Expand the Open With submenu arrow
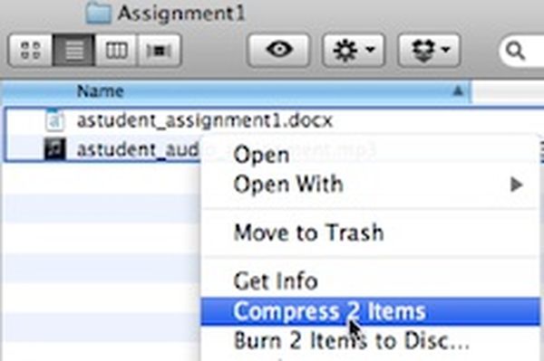The height and width of the screenshot is (361, 544). pos(516,185)
